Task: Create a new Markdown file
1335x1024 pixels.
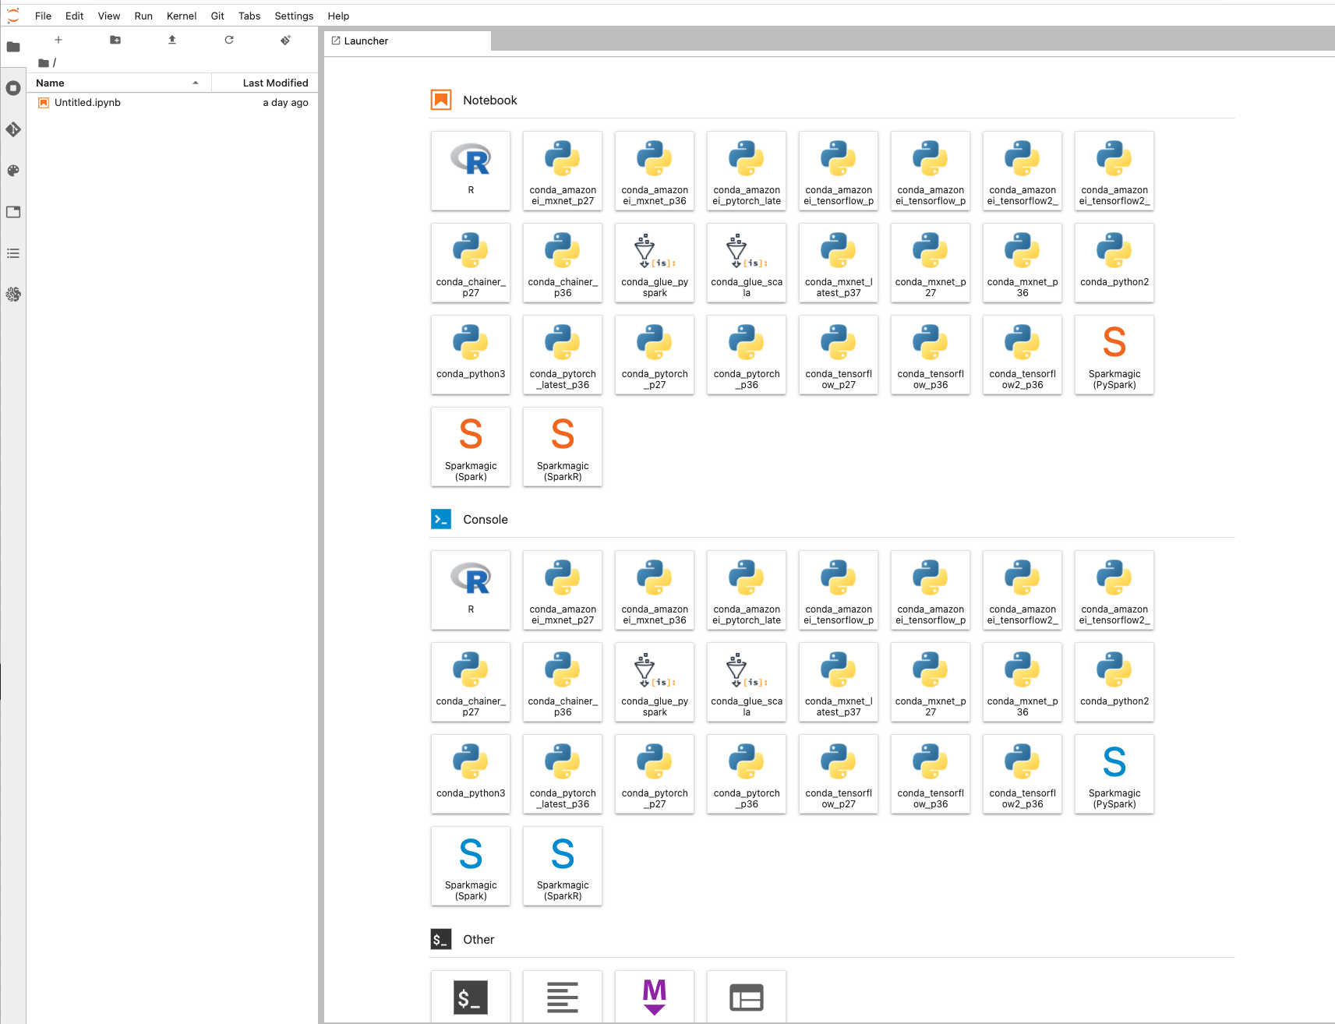Action: click(x=655, y=997)
